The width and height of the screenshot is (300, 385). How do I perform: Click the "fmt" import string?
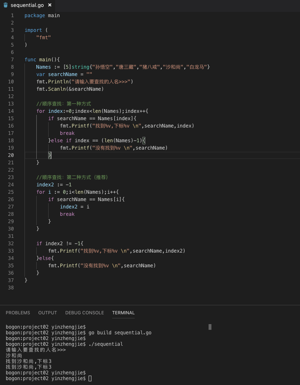pos(43,38)
